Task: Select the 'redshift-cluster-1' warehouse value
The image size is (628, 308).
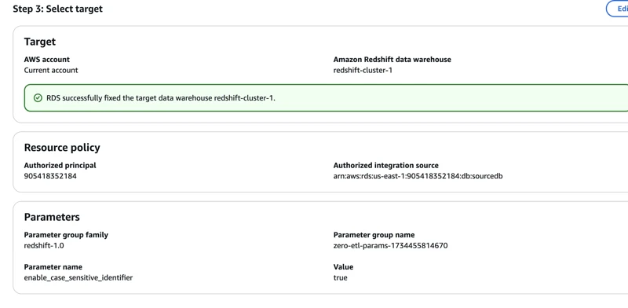Action: click(363, 70)
